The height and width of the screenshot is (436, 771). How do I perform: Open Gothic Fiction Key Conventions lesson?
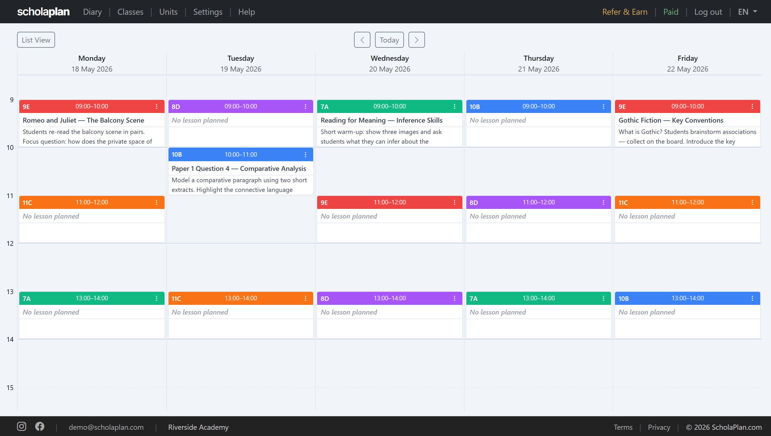tap(671, 120)
